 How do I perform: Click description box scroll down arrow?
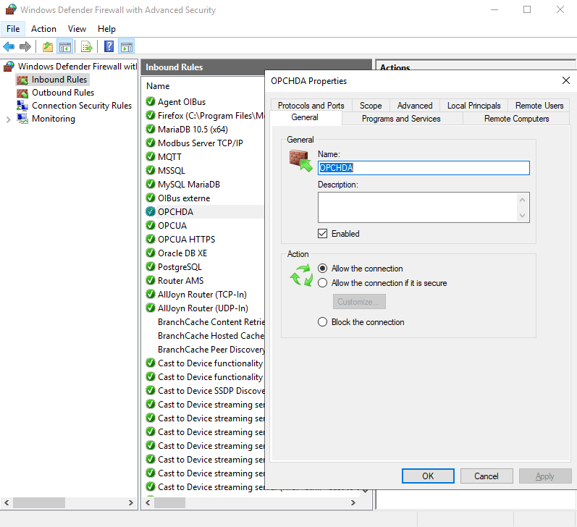tap(522, 216)
